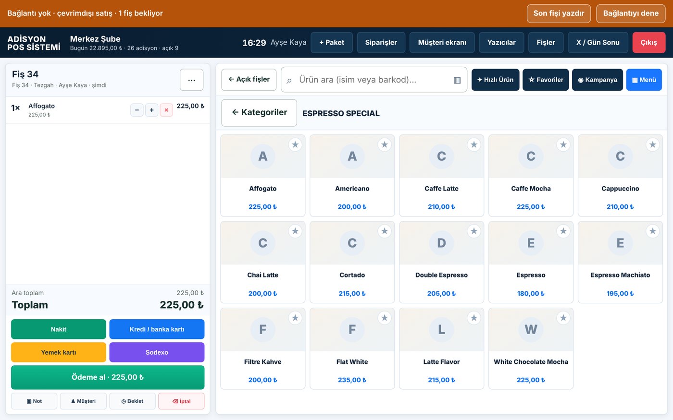Star the White Chocolate Mocha card
Image resolution: width=673 pixels, height=420 pixels.
point(563,318)
